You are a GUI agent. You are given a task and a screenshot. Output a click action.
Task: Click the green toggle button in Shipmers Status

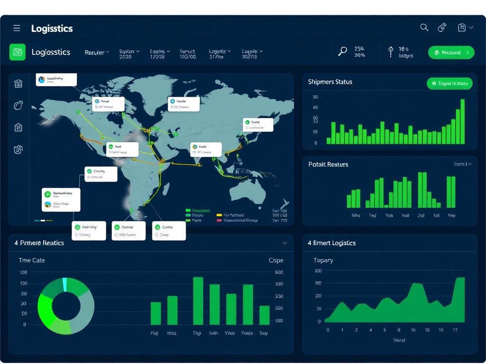pyautogui.click(x=449, y=83)
